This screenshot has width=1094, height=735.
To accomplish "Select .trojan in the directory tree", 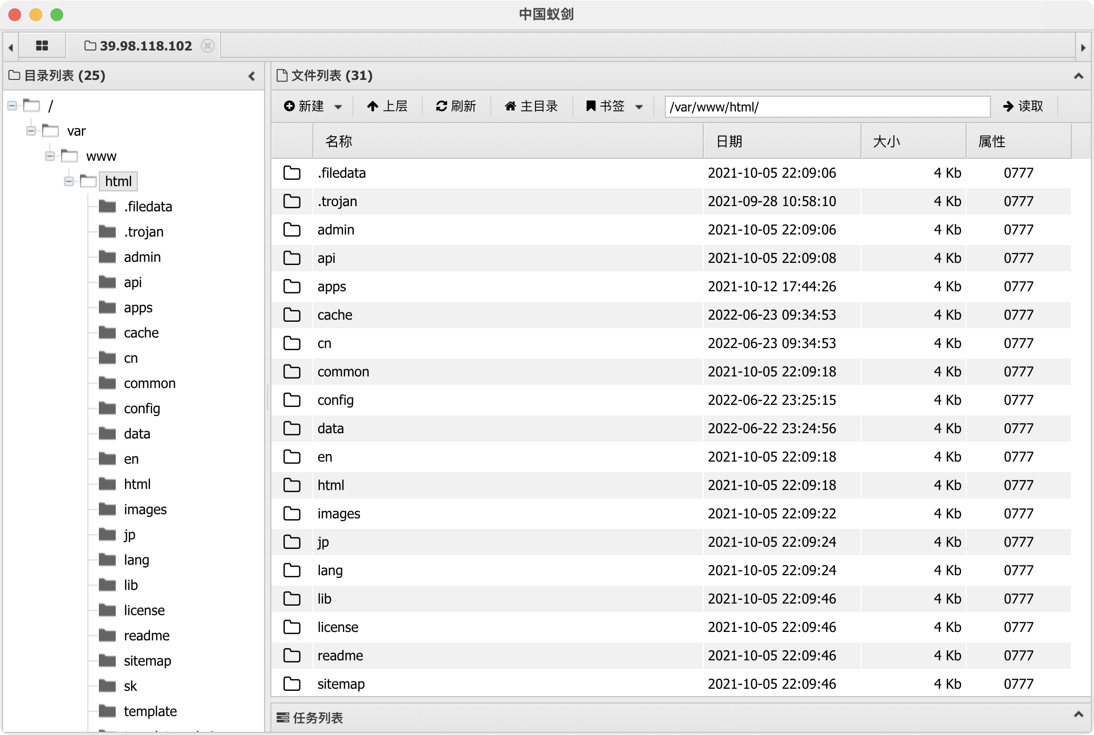I will coord(144,232).
